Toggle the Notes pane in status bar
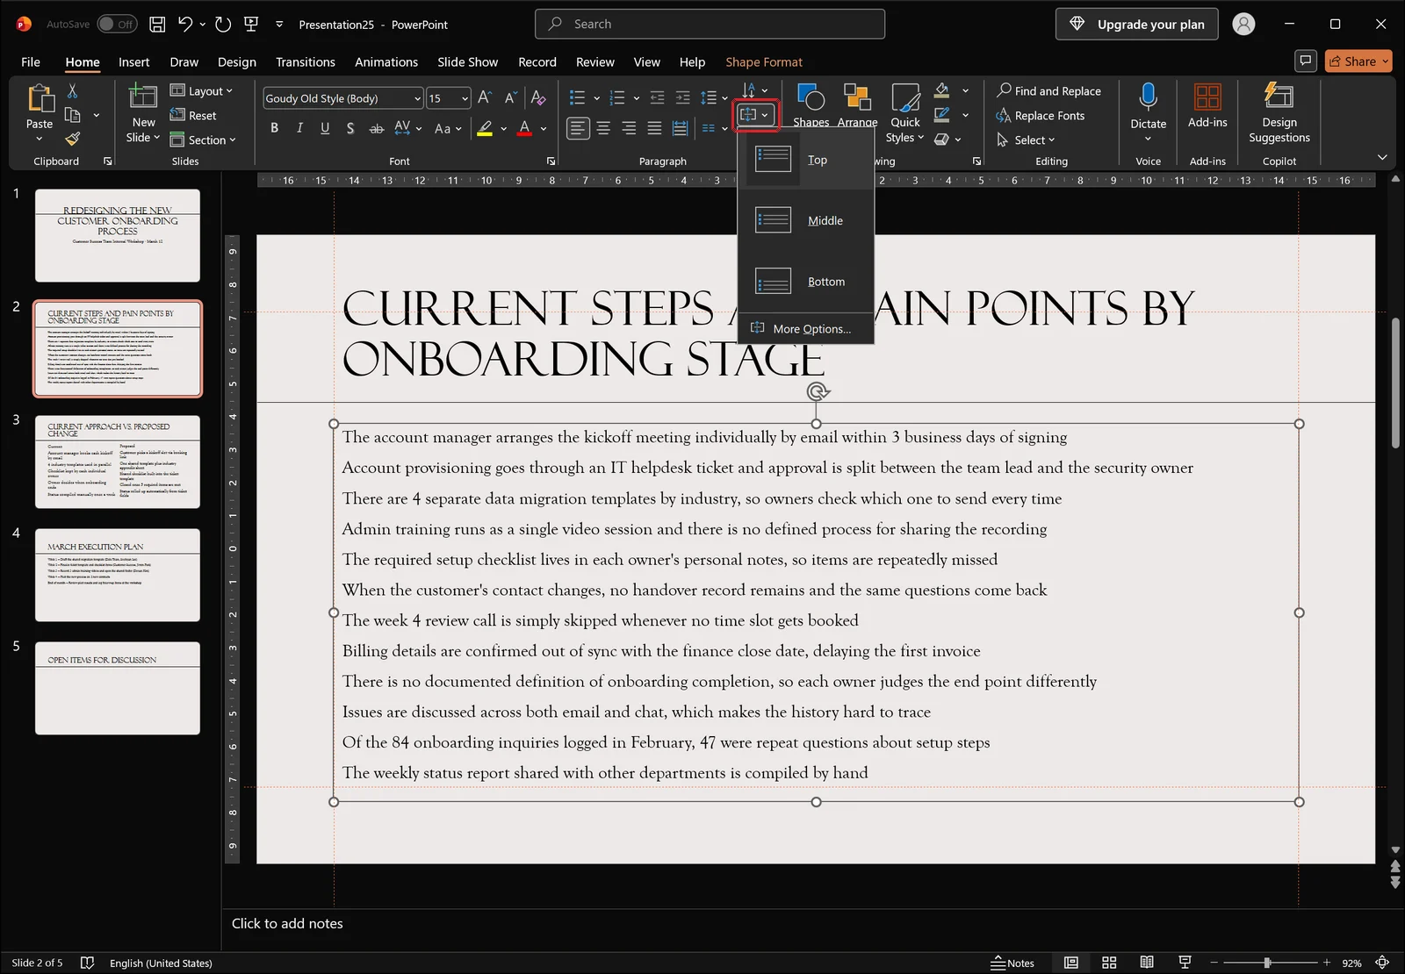This screenshot has width=1405, height=974. coord(1012,963)
